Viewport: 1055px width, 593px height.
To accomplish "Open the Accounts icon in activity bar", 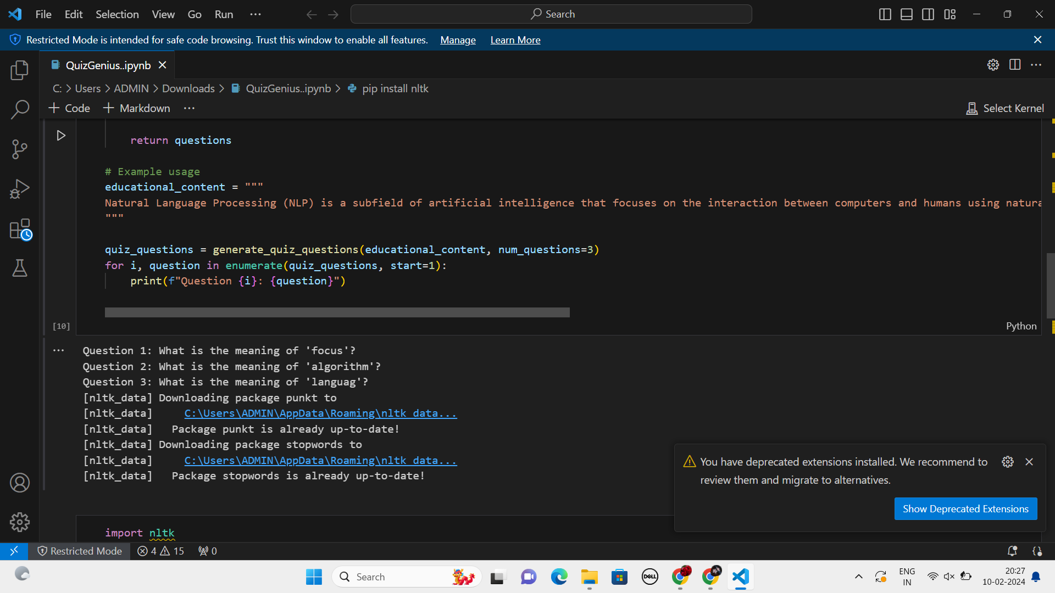I will coord(20,483).
